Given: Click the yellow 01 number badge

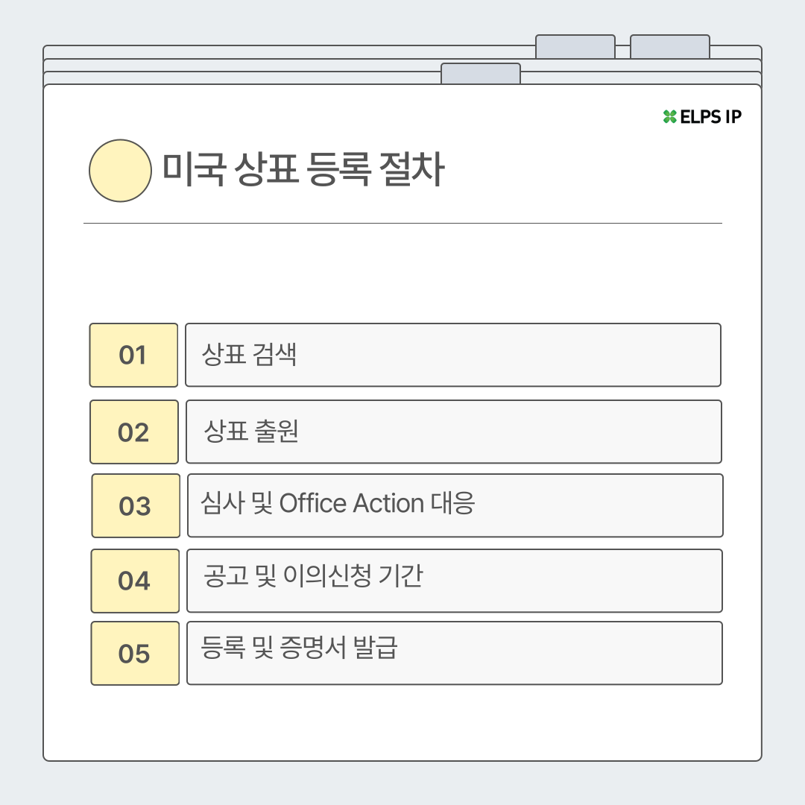Looking at the screenshot, I should [133, 355].
